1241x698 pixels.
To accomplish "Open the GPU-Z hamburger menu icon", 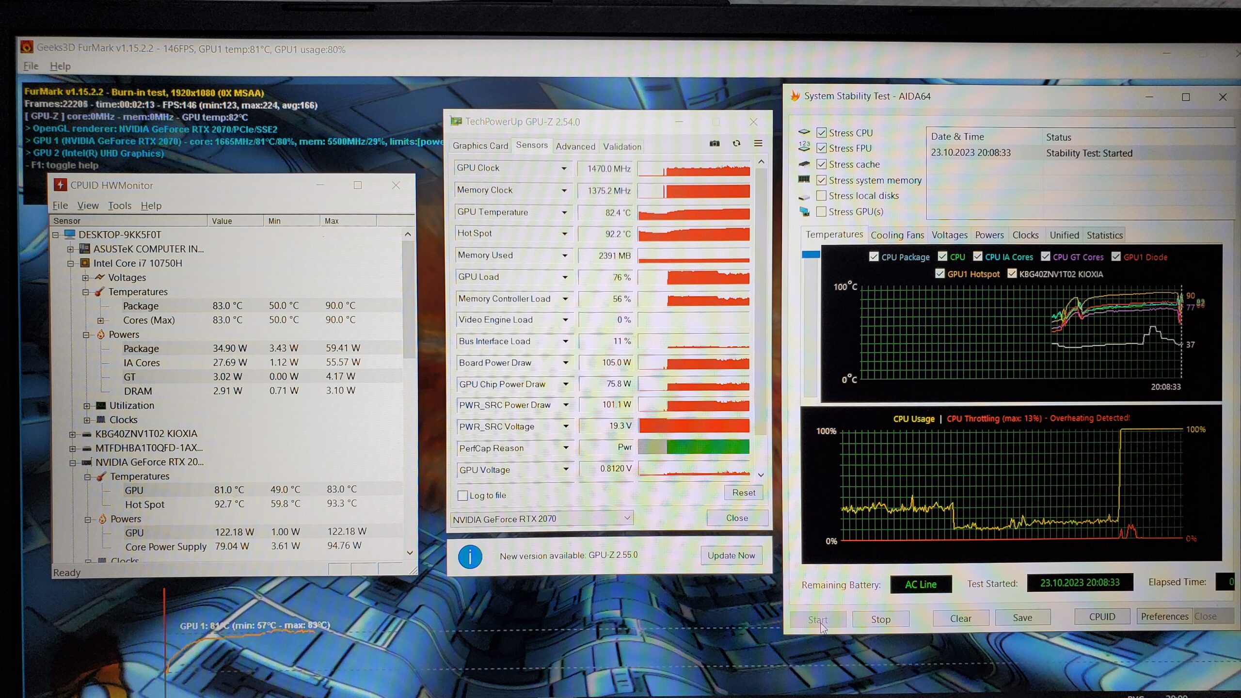I will 758,143.
